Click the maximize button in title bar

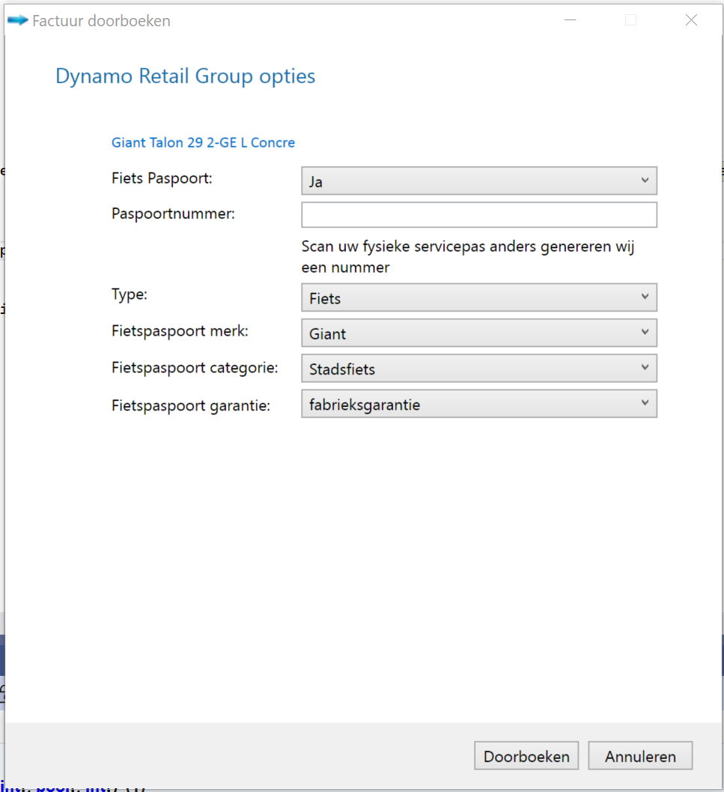[630, 20]
